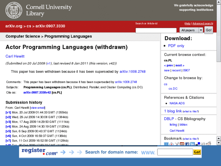Click what is this? beside Bookmark
Screen dimensions: 221x166
click(191, 139)
